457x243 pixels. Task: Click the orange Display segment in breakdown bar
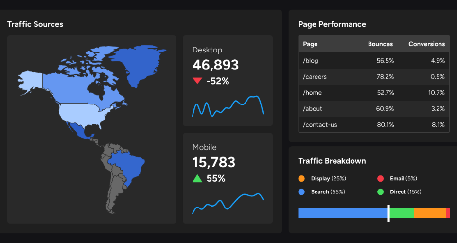pyautogui.click(x=430, y=213)
